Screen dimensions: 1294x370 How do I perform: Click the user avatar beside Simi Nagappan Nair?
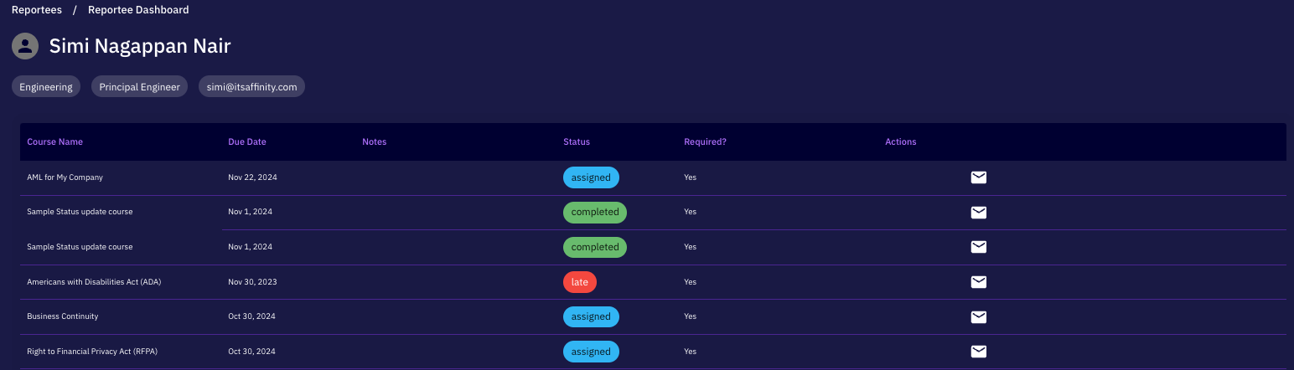click(x=25, y=47)
